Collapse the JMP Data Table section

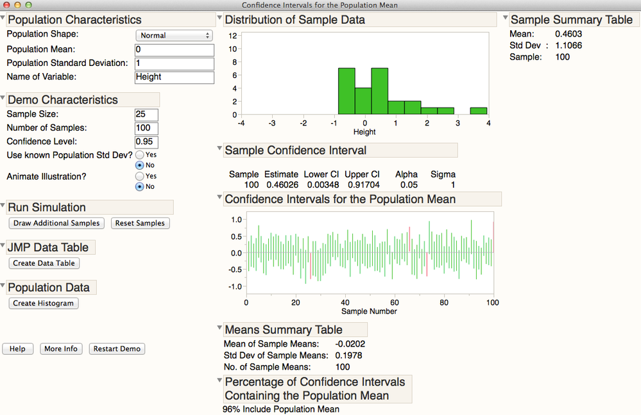tap(3, 245)
